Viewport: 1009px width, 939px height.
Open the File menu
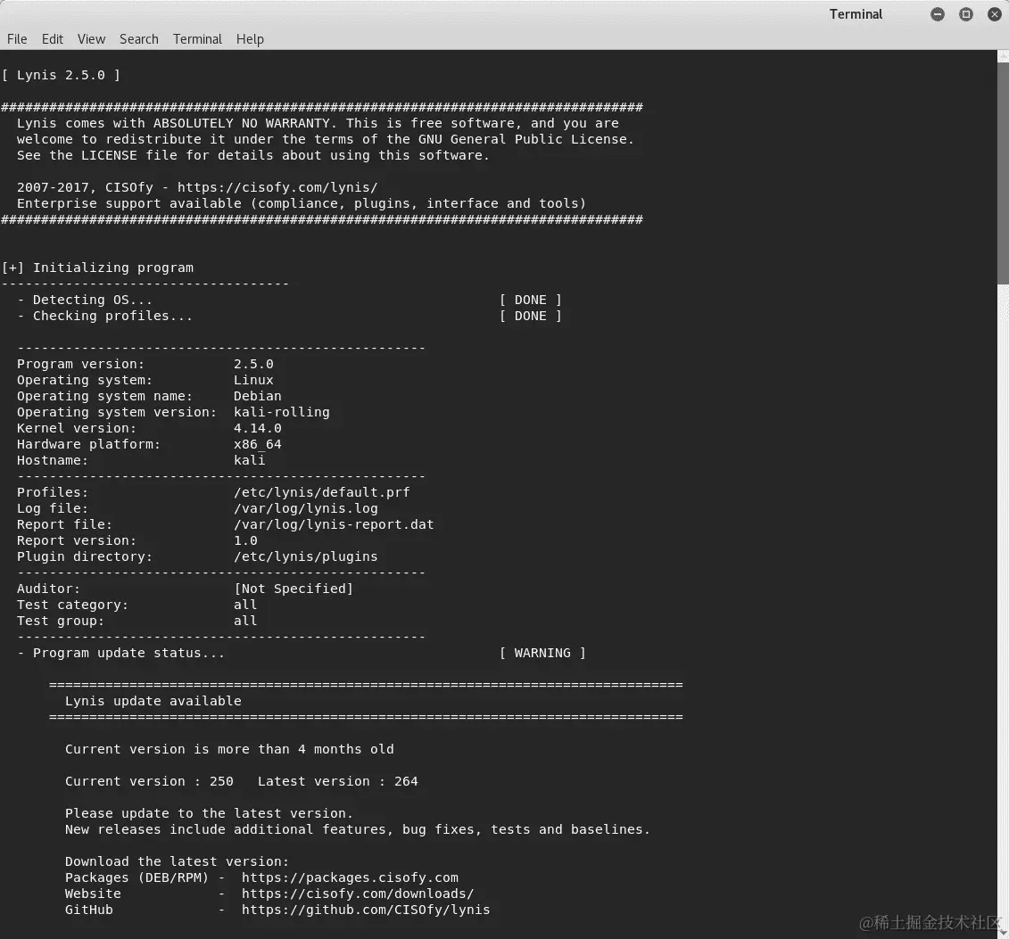pos(17,39)
